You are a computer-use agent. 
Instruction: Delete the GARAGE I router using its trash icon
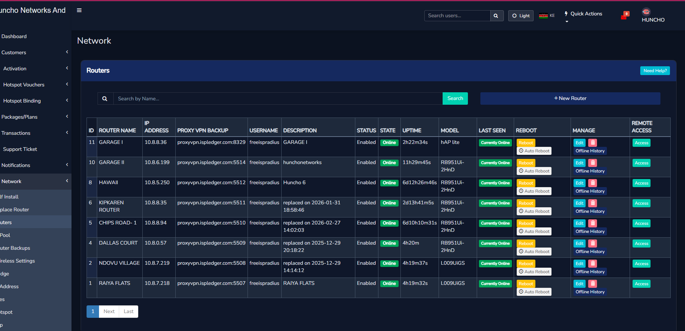click(x=593, y=142)
